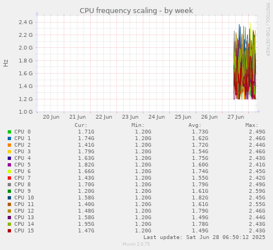Select the 'CPU 5' legend label

23,165
